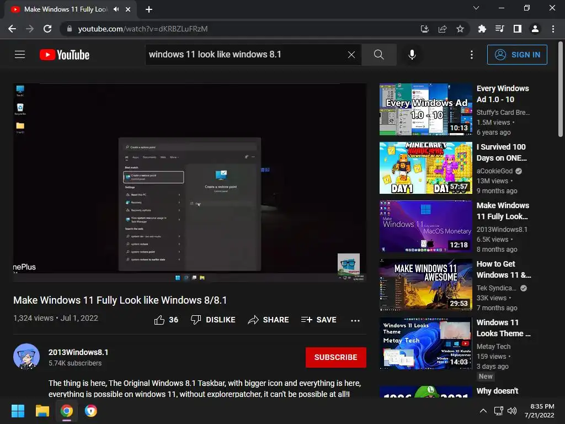Open Every Windows Ad 1.0 - 10 thumbnail
Screen dimensions: 565x424
425,109
